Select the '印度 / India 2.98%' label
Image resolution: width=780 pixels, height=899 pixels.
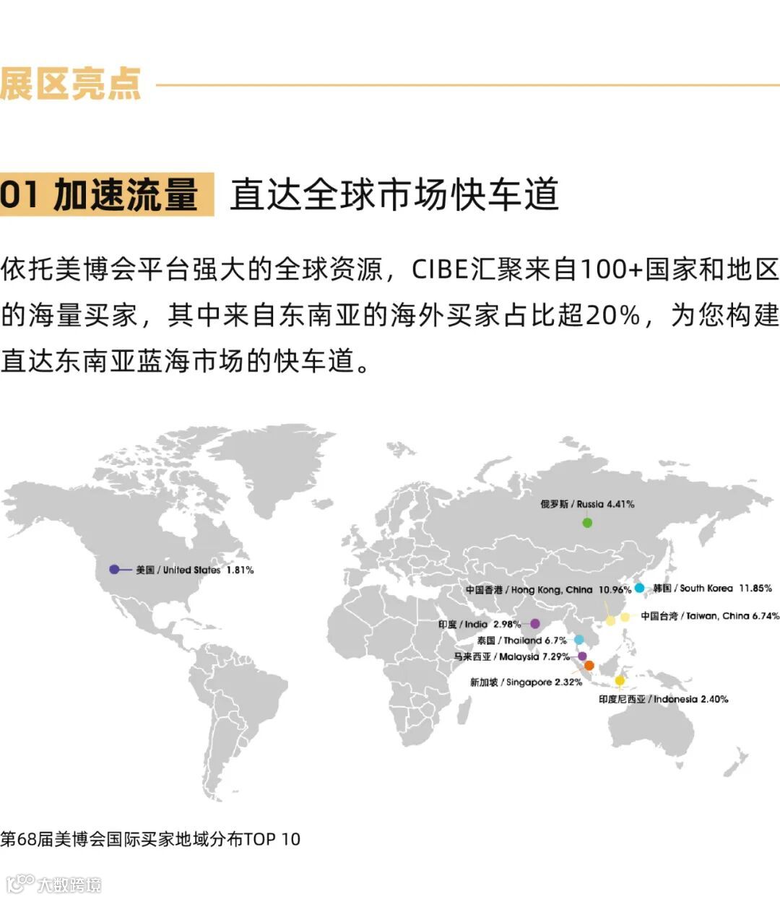tap(480, 624)
